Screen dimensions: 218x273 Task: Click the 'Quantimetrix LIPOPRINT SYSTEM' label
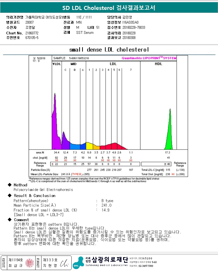coord(149,58)
